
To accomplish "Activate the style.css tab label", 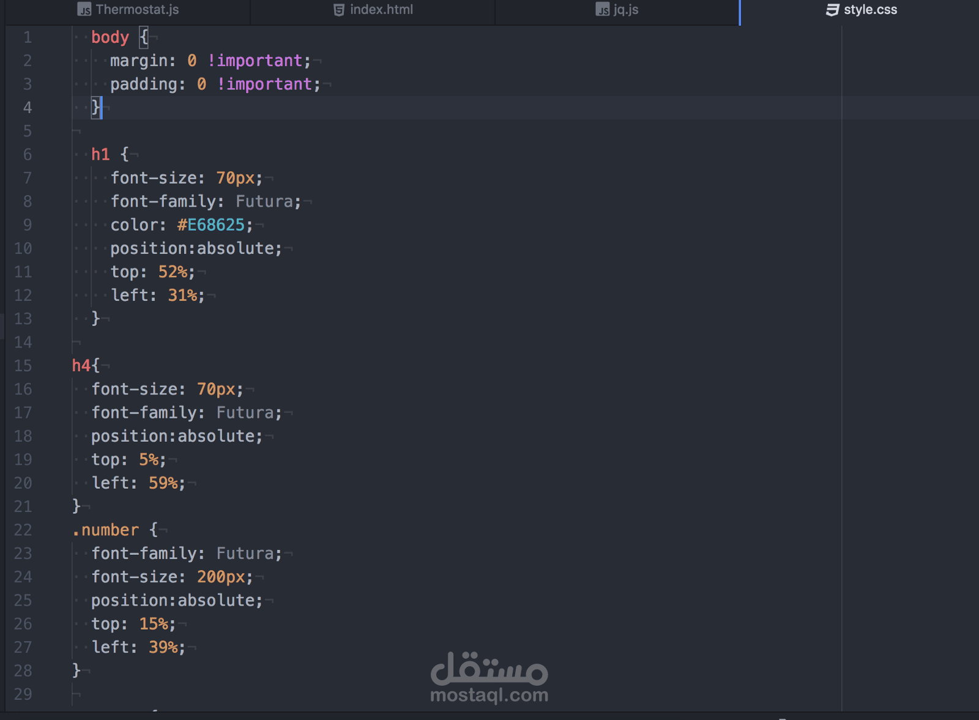I will (x=870, y=10).
